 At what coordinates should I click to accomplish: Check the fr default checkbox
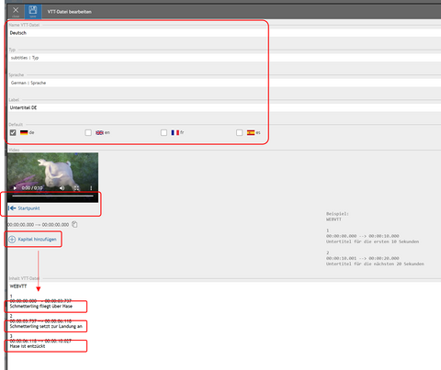(x=164, y=132)
